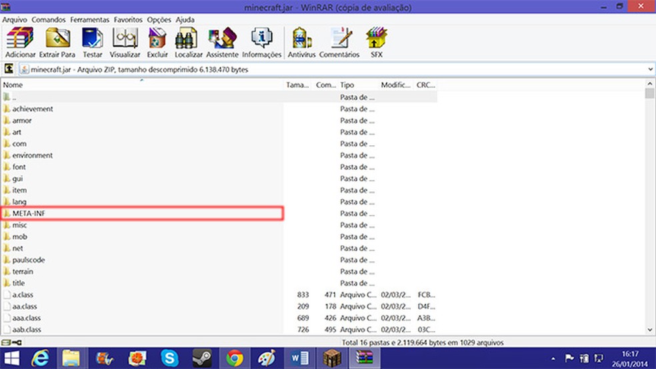
Task: Show archive Informações
Action: tap(262, 42)
